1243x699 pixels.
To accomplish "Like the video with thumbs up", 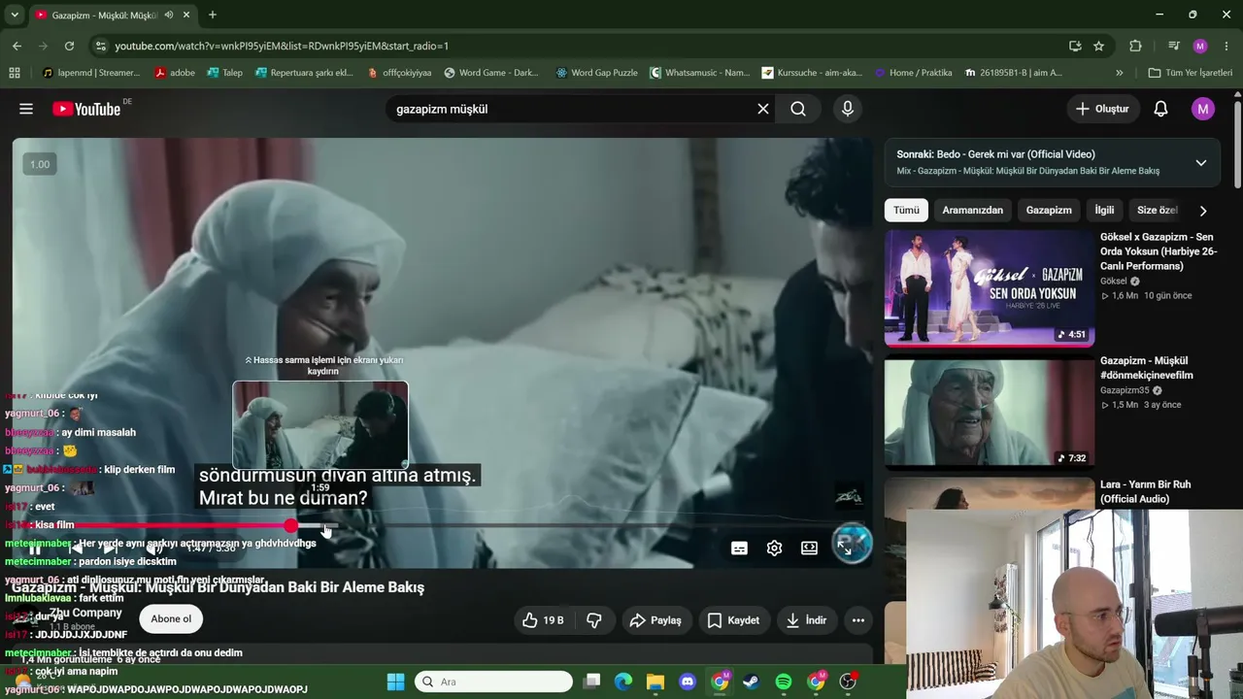I will coord(543,620).
